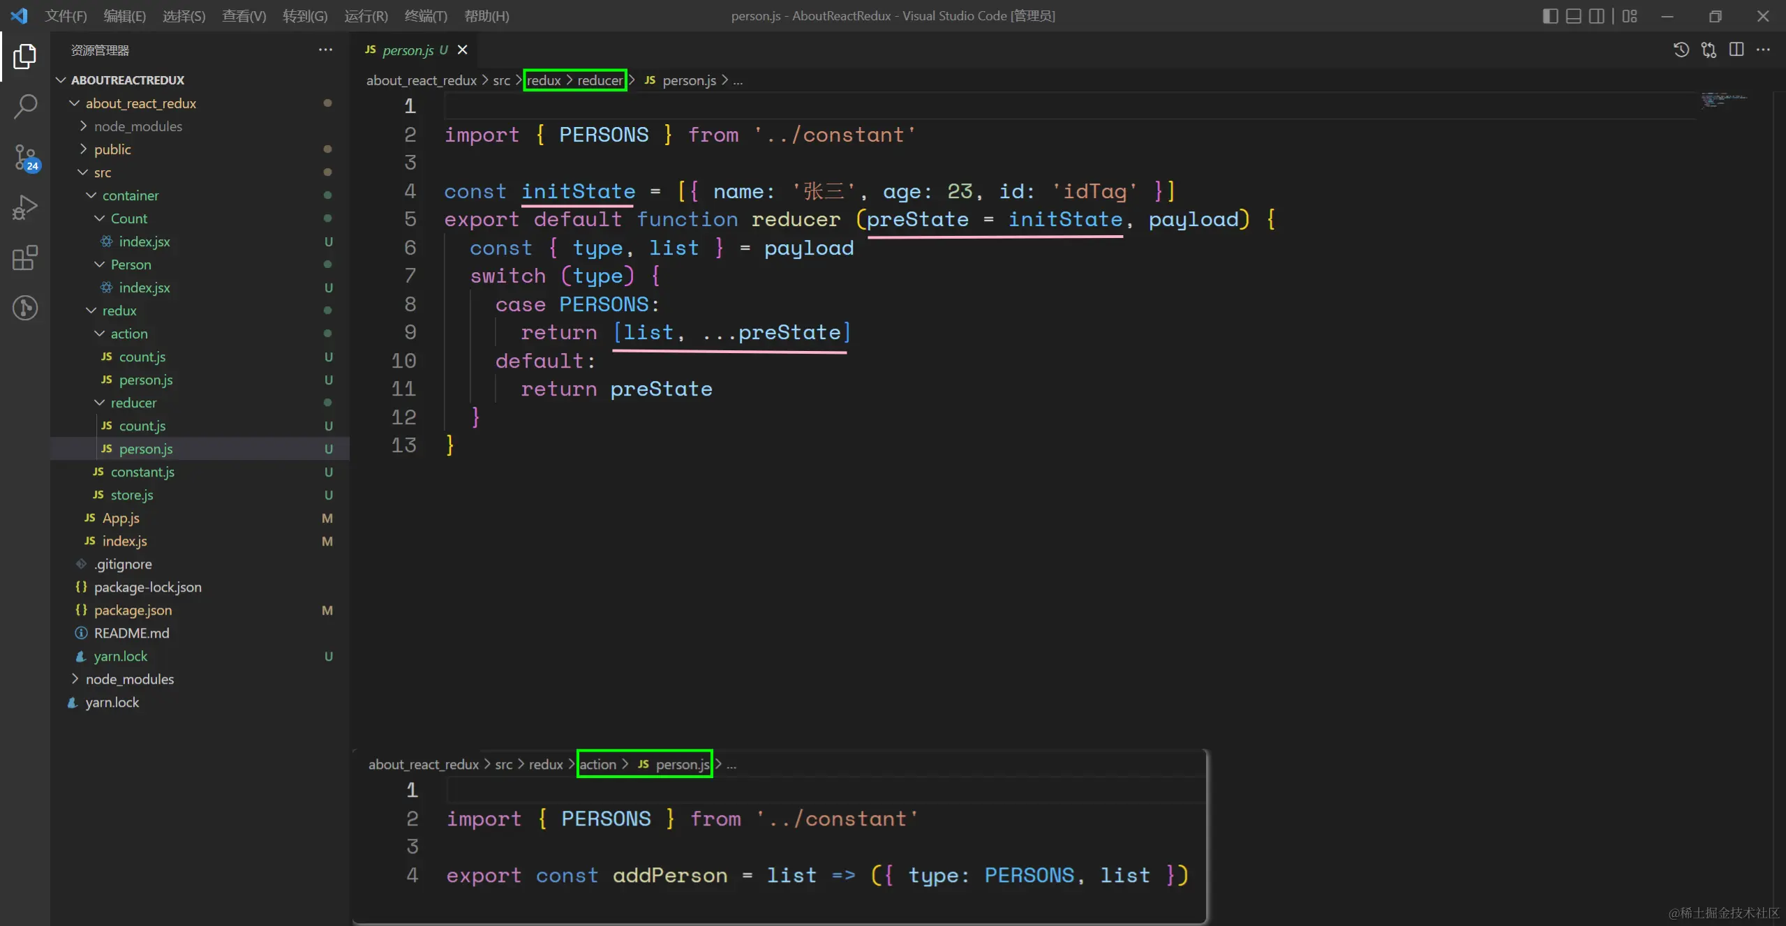This screenshot has height=926, width=1786.
Task: Open the 查看(V) menu
Action: [244, 16]
